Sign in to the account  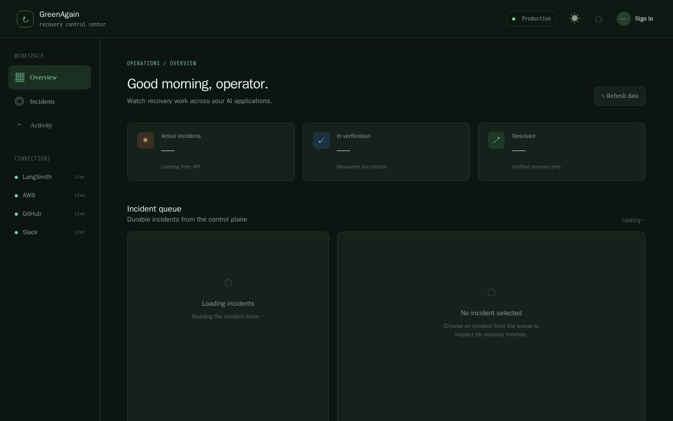pos(644,18)
